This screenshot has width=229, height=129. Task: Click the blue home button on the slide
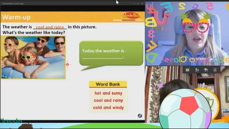140,116
